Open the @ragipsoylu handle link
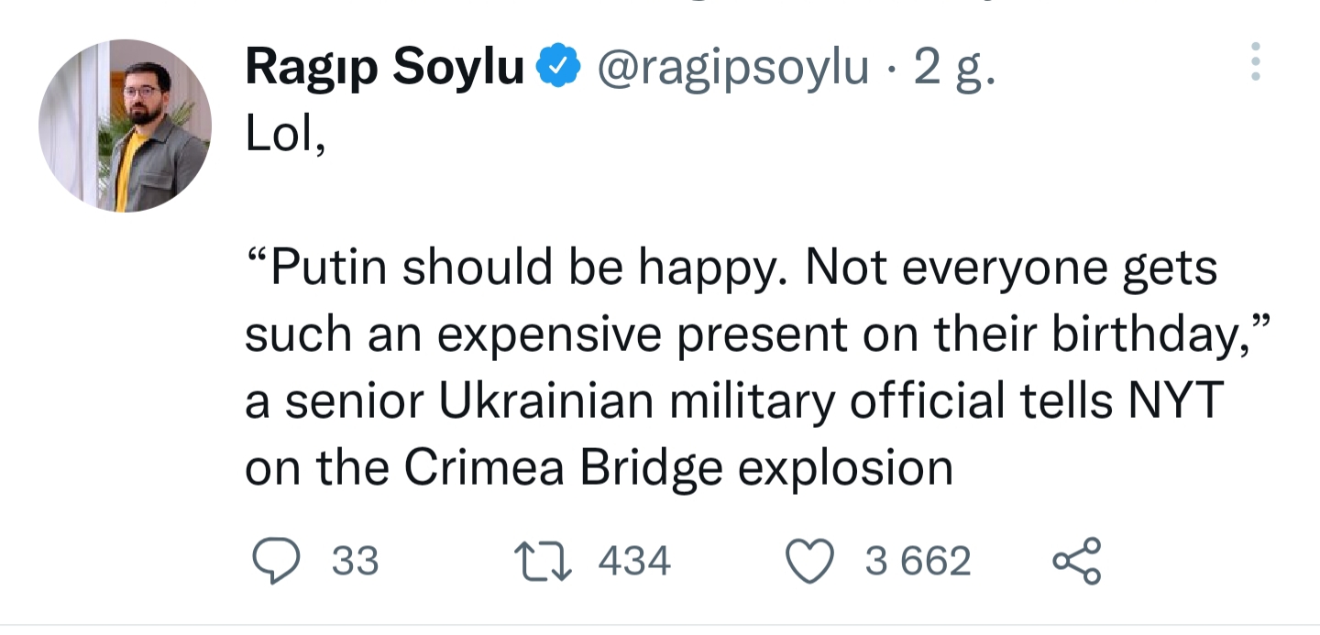Image resolution: width=1320 pixels, height=635 pixels. (x=731, y=70)
